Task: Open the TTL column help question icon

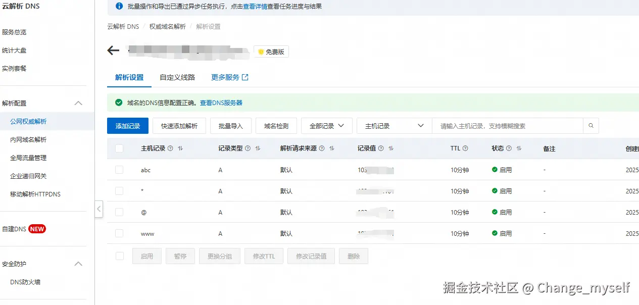Action: [466, 148]
